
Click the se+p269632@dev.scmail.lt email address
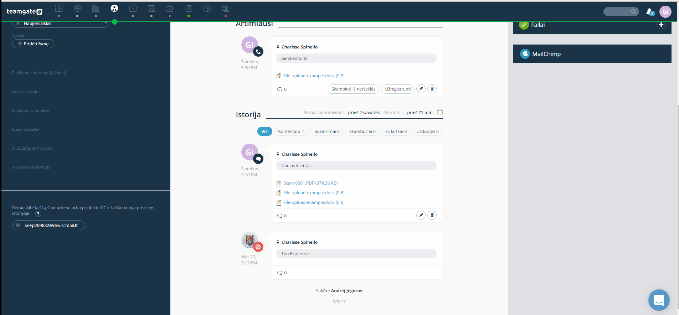click(x=48, y=225)
